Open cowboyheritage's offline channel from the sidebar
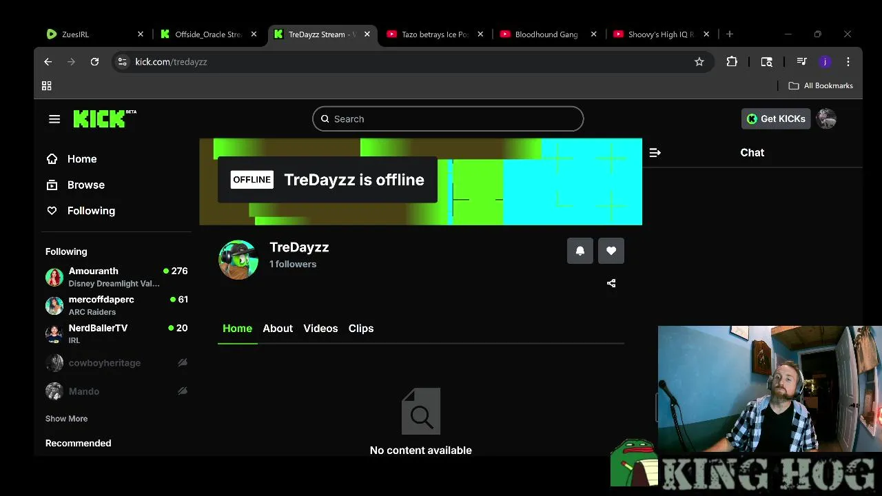This screenshot has height=496, width=882. pyautogui.click(x=116, y=363)
